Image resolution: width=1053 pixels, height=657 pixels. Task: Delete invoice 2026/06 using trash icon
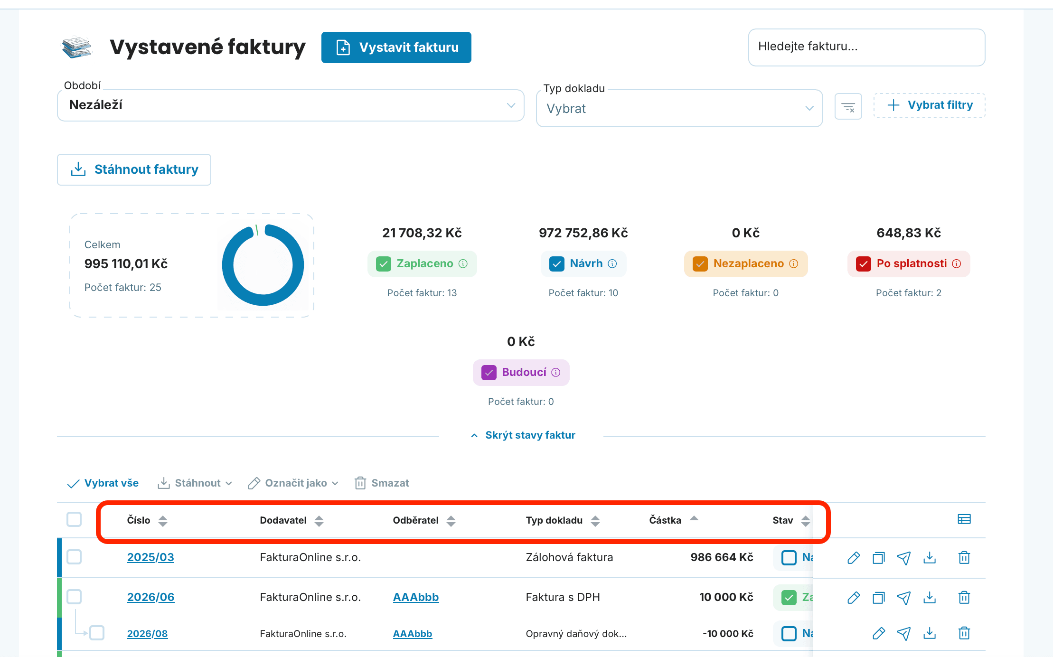pyautogui.click(x=964, y=598)
